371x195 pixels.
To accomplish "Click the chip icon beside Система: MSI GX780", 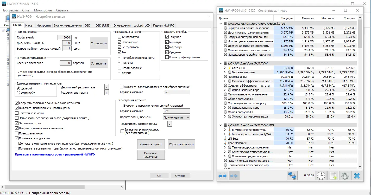I will point(225,24).
